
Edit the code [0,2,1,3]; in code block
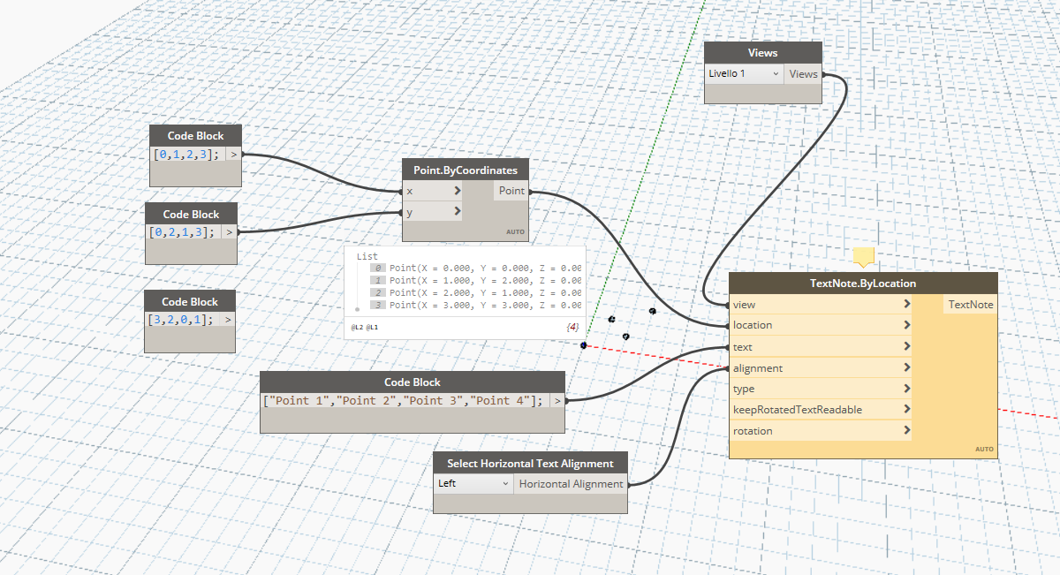pos(183,232)
